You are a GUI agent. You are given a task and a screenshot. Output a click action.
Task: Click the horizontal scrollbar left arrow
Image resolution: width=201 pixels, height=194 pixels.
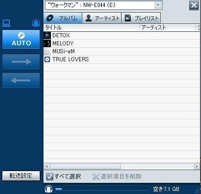click(47, 166)
